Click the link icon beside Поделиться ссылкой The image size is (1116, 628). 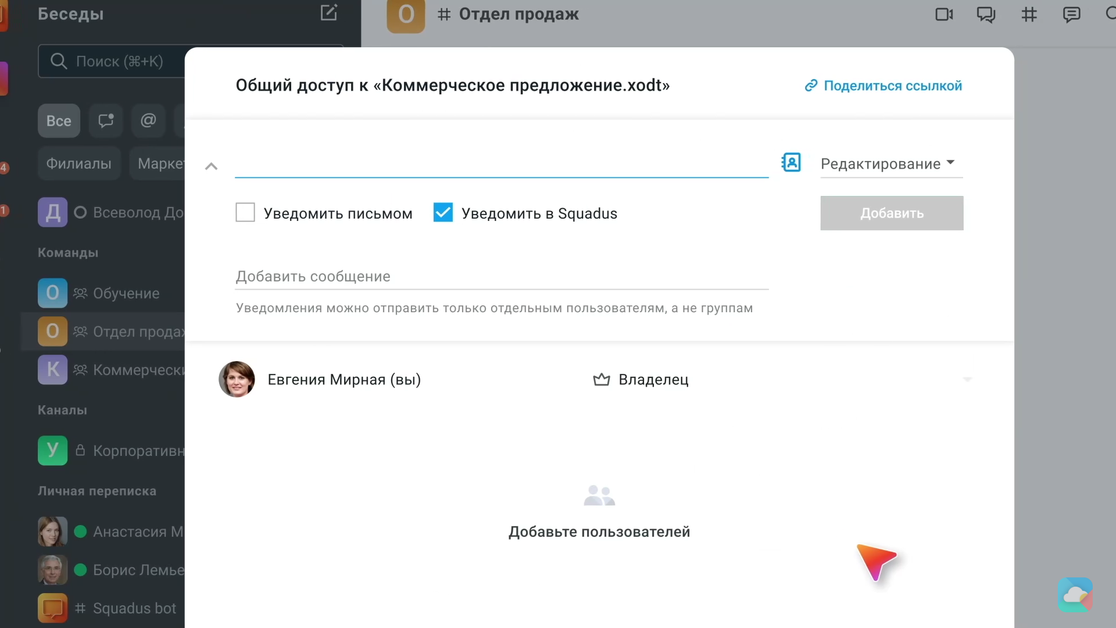811,86
